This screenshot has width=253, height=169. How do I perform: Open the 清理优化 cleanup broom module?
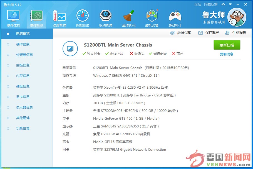129,18
